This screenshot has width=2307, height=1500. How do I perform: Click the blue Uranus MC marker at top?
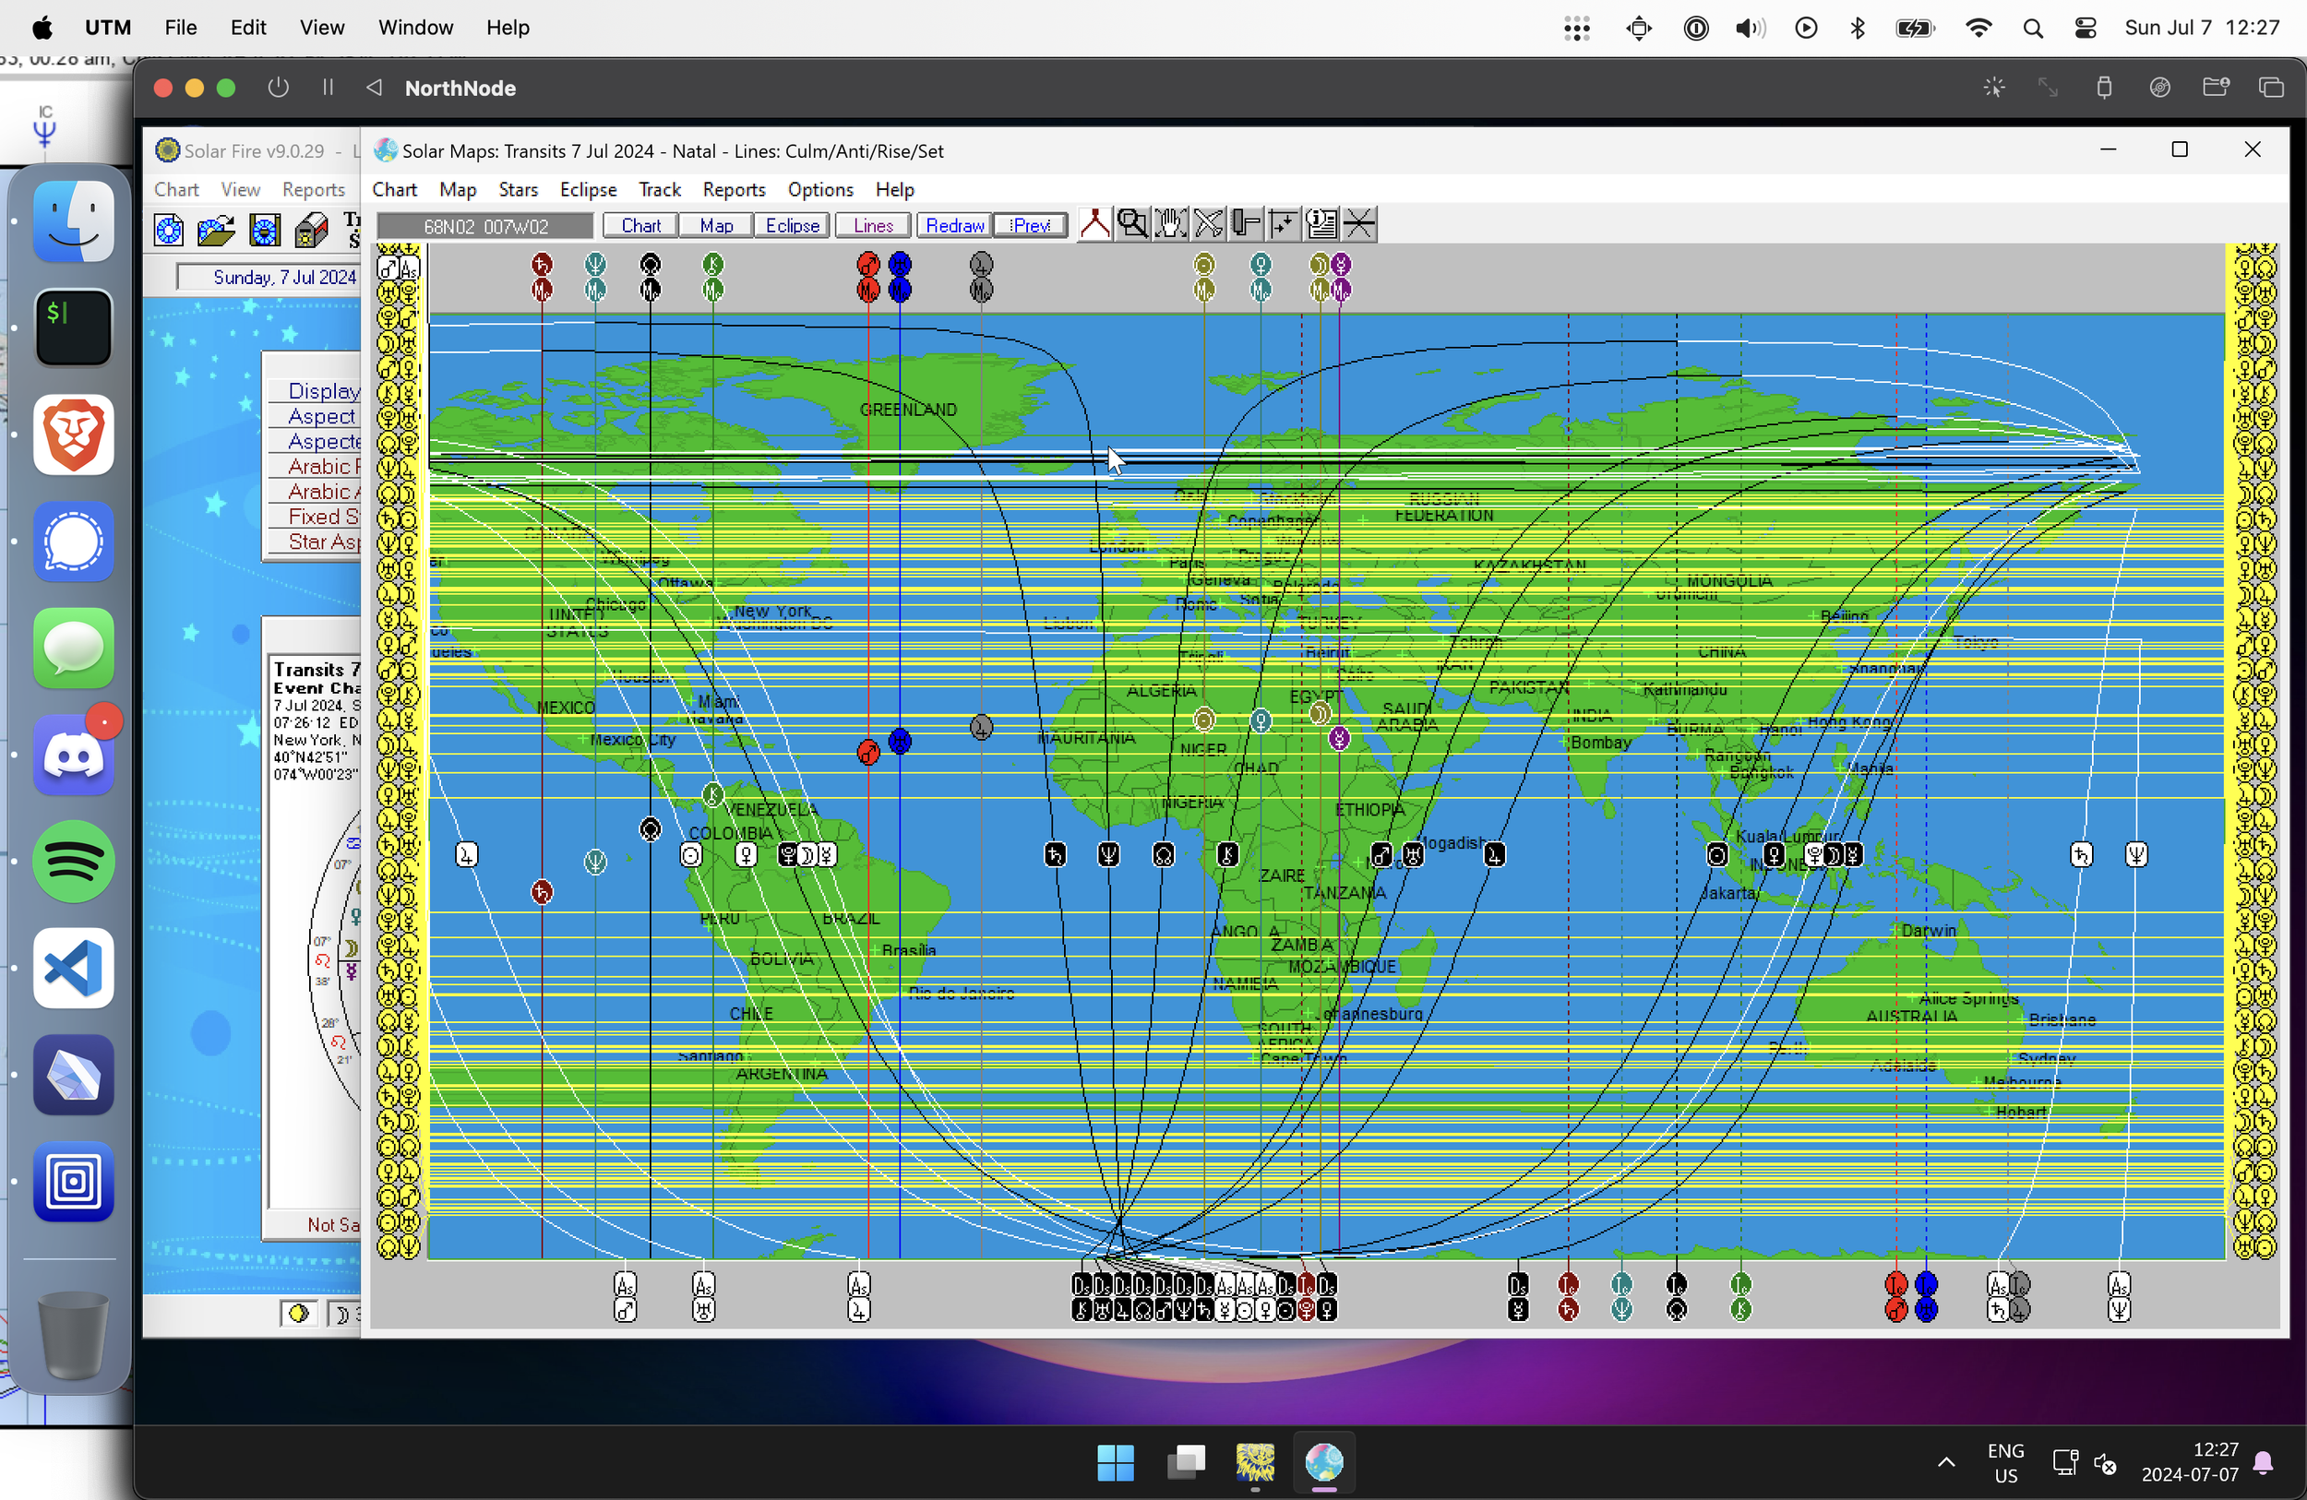tap(900, 276)
